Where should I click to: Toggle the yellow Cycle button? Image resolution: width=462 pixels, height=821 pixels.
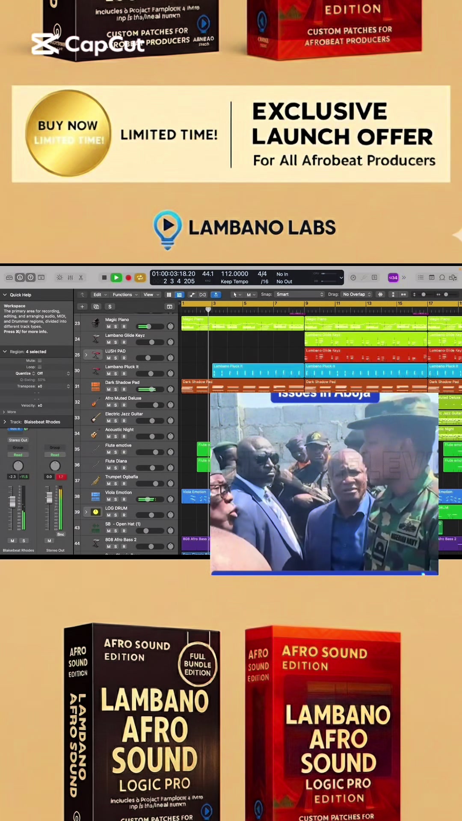pos(140,278)
